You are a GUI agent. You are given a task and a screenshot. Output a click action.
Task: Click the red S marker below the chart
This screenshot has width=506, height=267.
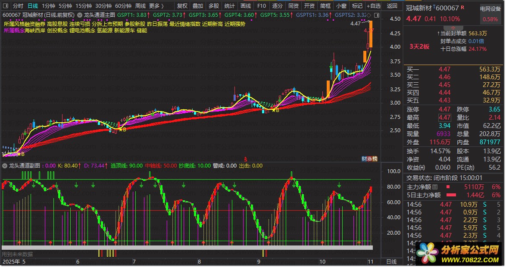(x=246, y=158)
